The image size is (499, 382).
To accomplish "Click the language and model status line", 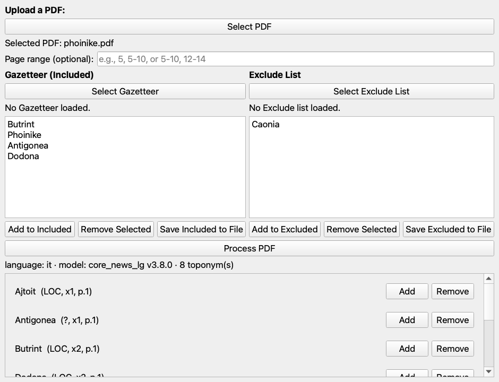I will [x=119, y=265].
